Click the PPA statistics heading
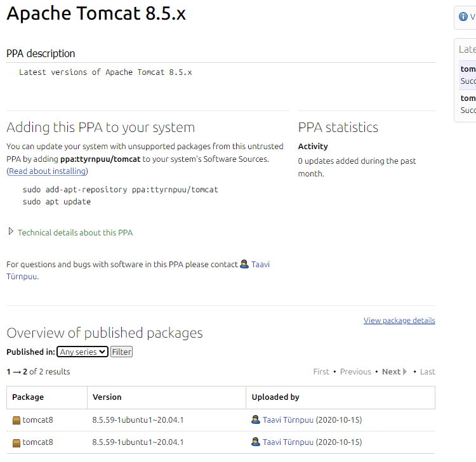This screenshot has width=476, height=462. point(338,127)
